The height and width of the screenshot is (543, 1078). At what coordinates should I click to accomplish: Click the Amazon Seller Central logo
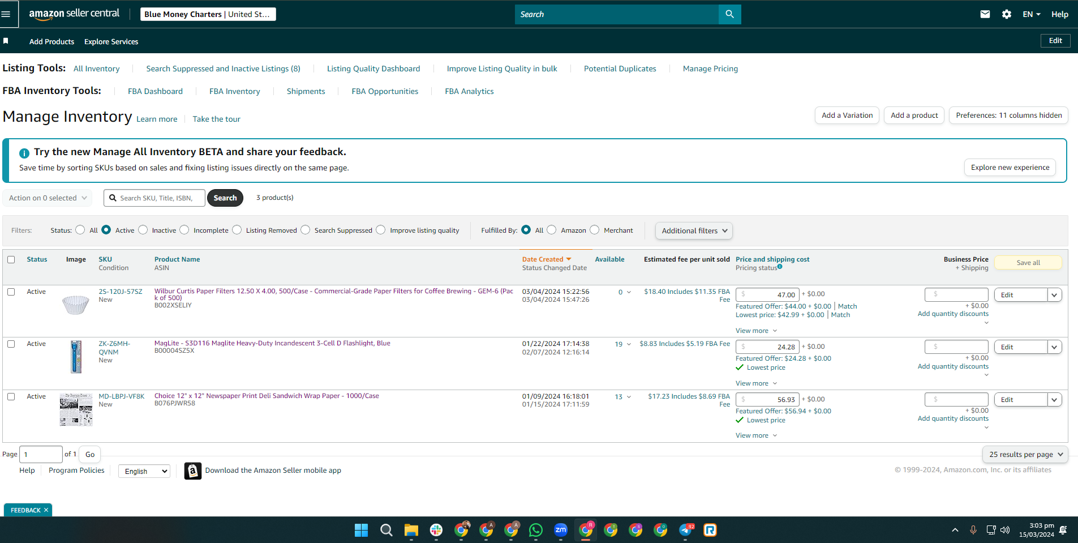74,14
